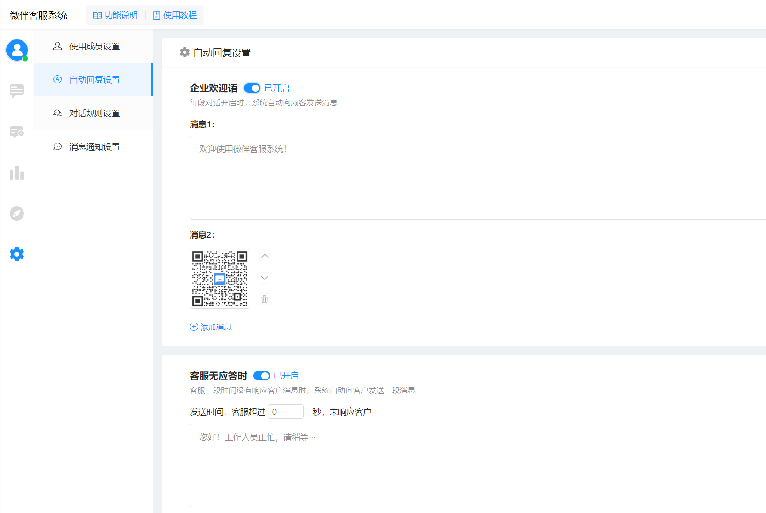Click the 自动回复设置 menu icon

tap(57, 79)
